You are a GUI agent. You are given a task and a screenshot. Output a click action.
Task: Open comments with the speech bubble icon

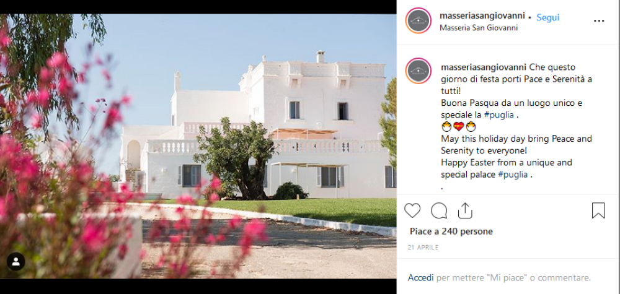[x=439, y=210]
